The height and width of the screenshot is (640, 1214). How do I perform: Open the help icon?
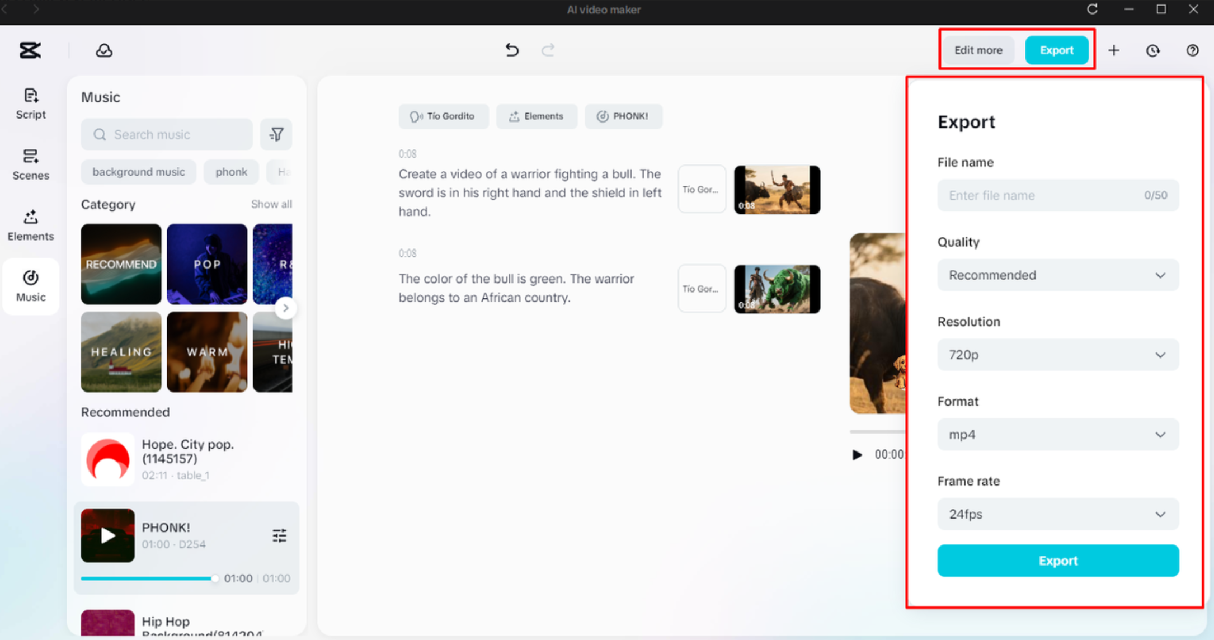[1192, 50]
